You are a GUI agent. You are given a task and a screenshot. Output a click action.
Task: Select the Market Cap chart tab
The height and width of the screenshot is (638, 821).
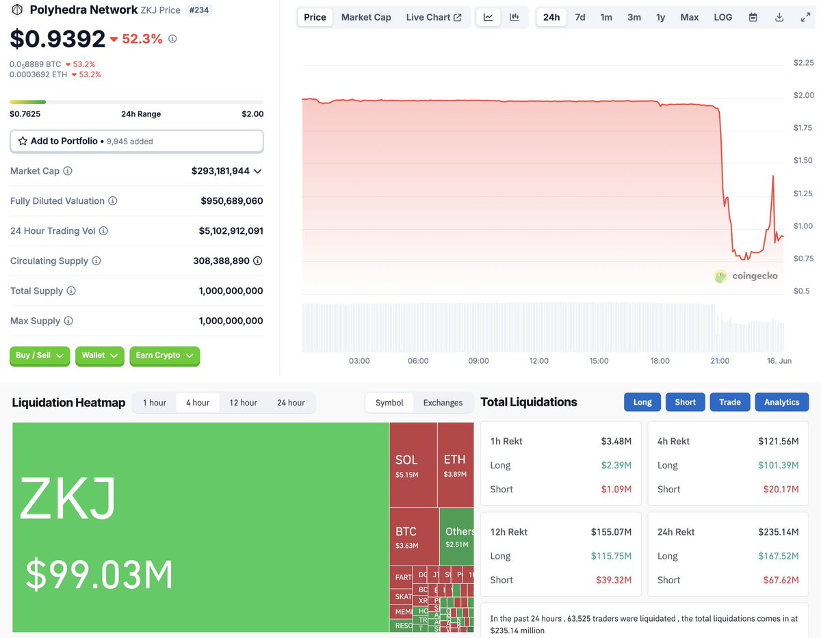coord(366,16)
